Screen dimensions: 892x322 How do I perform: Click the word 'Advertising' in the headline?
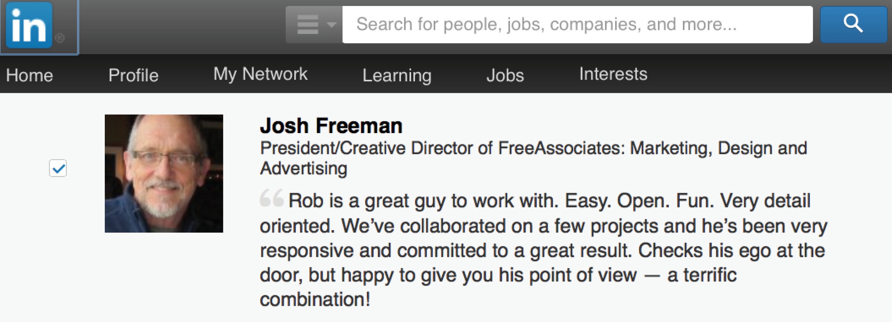click(x=303, y=169)
